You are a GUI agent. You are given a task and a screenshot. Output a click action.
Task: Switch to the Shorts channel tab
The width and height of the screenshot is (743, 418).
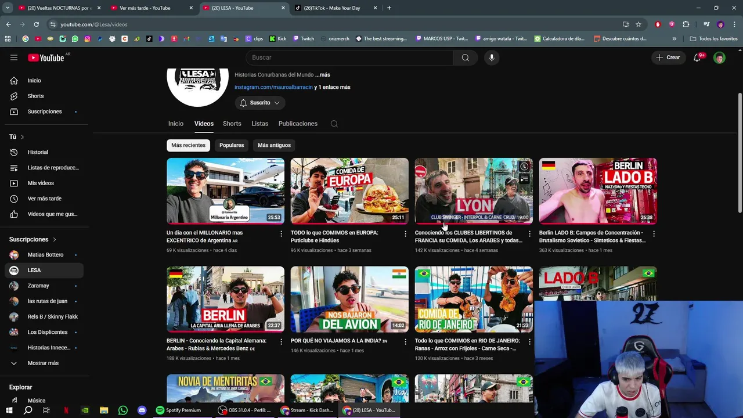pos(232,124)
